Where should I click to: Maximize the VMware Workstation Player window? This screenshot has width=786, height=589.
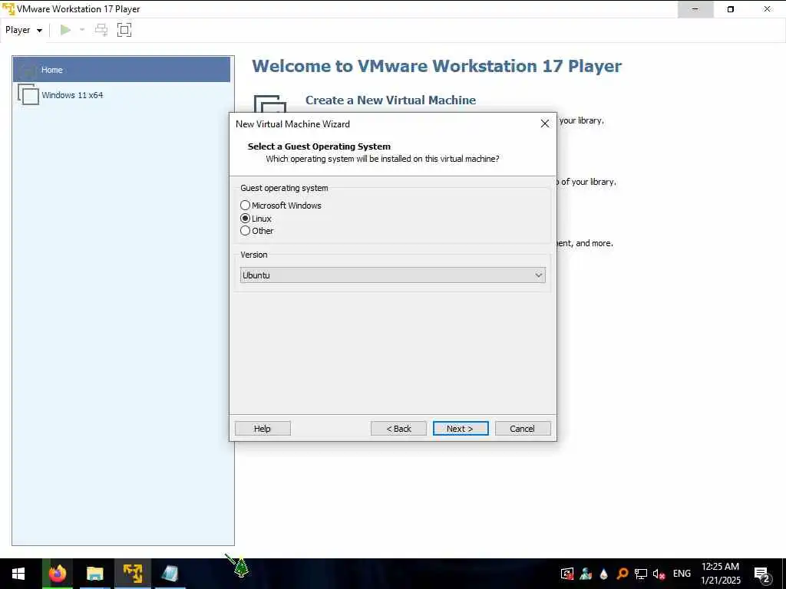coord(731,9)
